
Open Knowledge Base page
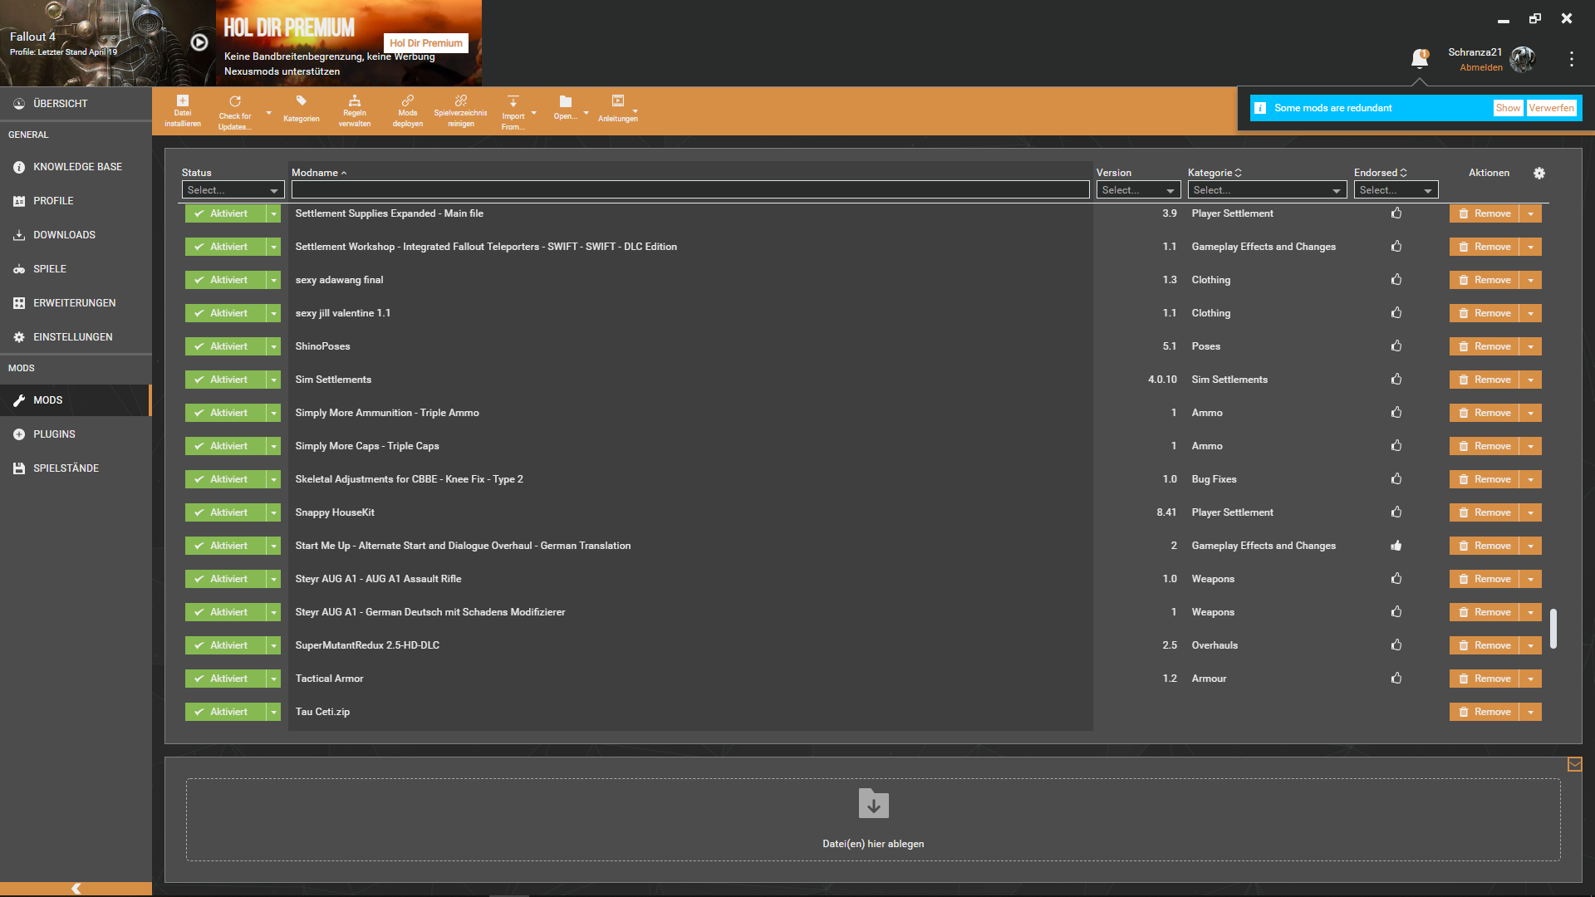click(x=76, y=167)
